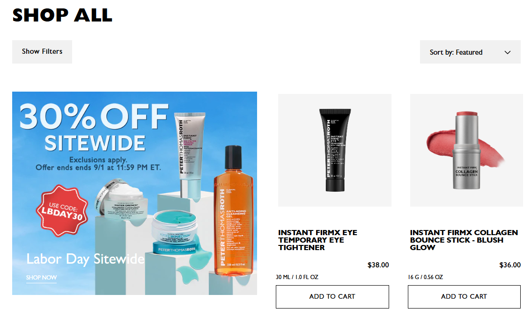The width and height of the screenshot is (531, 316).
Task: Click the Water Drench moisturizer jar
Action: pyautogui.click(x=122, y=200)
